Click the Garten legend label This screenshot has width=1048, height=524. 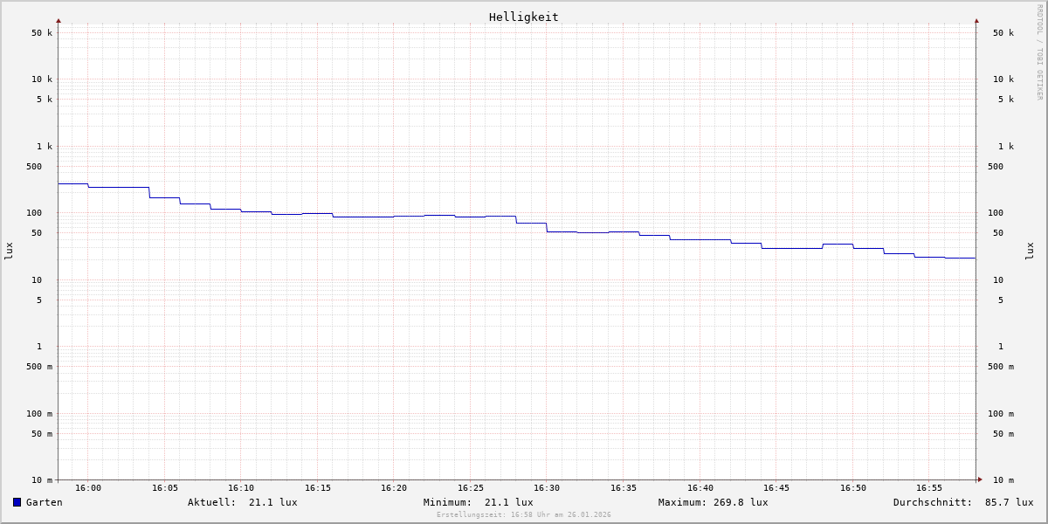[44, 502]
